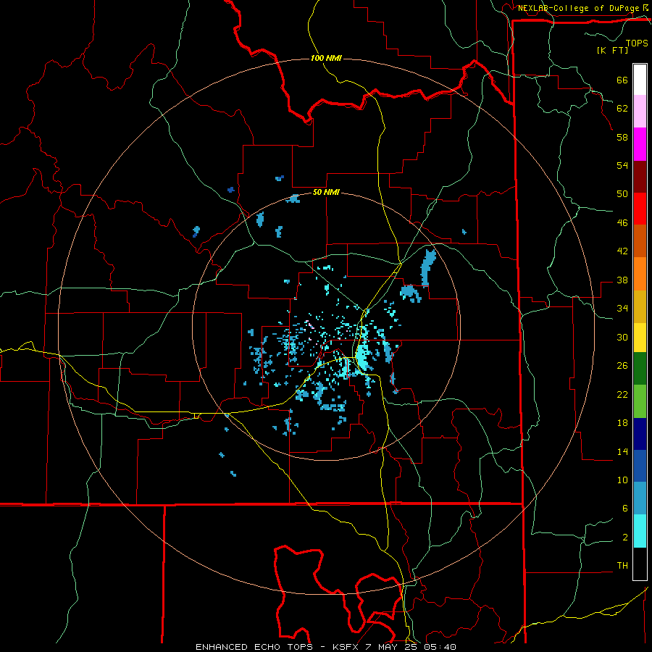652x652 pixels.
Task: Click the legend value 18
Action: [622, 423]
